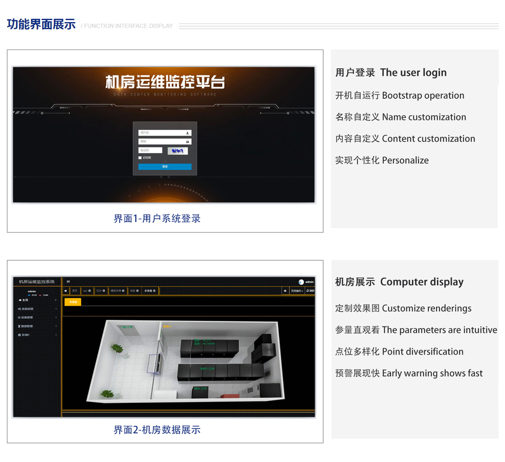Expand the 设备管理 sidebar menu

(x=35, y=318)
